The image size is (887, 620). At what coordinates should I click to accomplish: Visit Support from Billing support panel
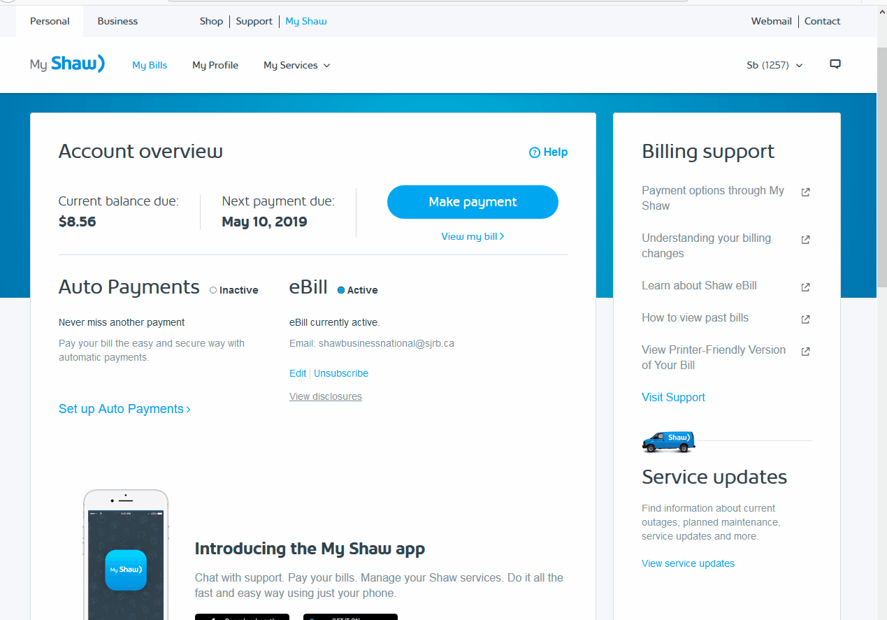[x=672, y=397]
